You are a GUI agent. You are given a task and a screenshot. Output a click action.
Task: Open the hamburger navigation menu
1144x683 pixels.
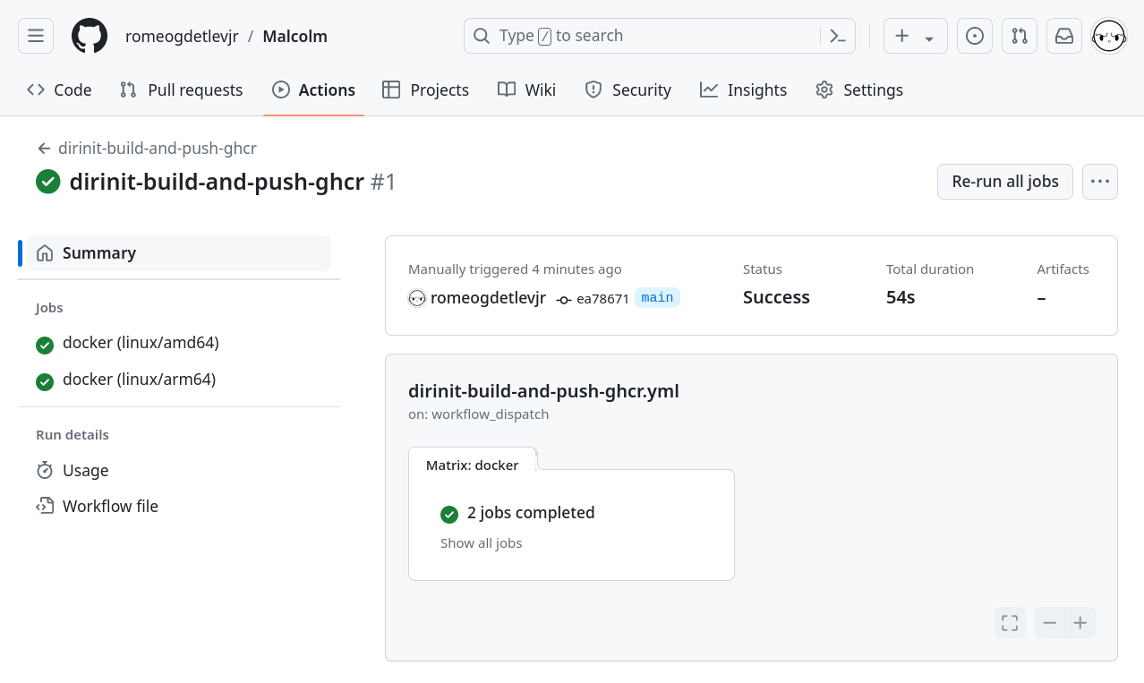point(36,36)
